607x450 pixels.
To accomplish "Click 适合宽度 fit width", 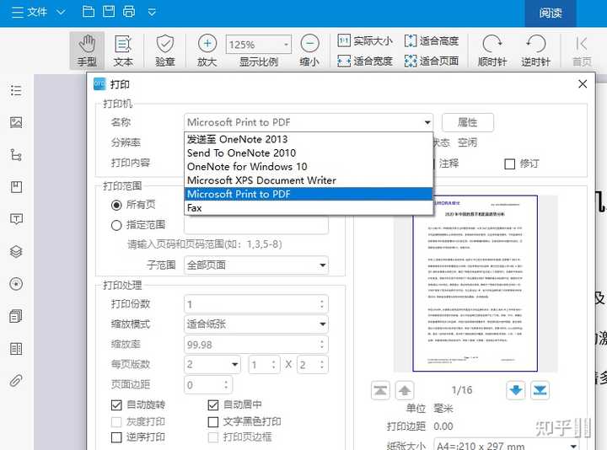I will point(365,61).
